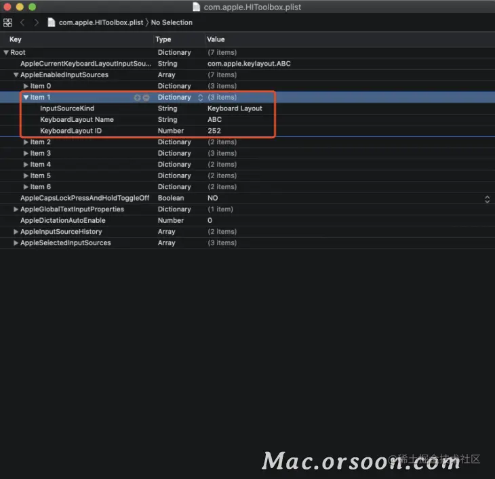The height and width of the screenshot is (479, 495).
Task: Open the boolean value stepper for AppleCapsLockPressAndHoldToggleOff
Action: (487, 199)
